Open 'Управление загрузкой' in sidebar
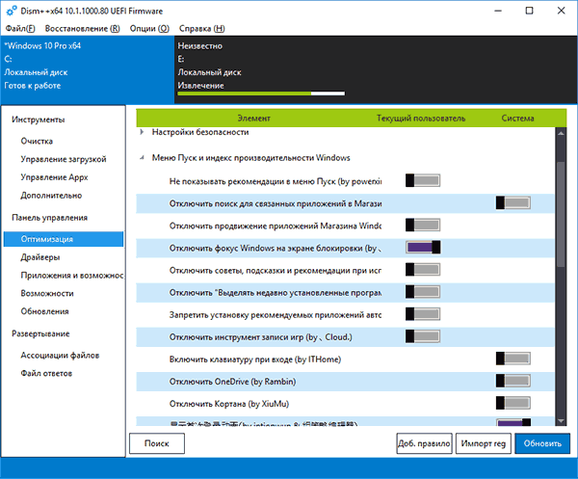Image resolution: width=578 pixels, height=479 pixels. (64, 159)
